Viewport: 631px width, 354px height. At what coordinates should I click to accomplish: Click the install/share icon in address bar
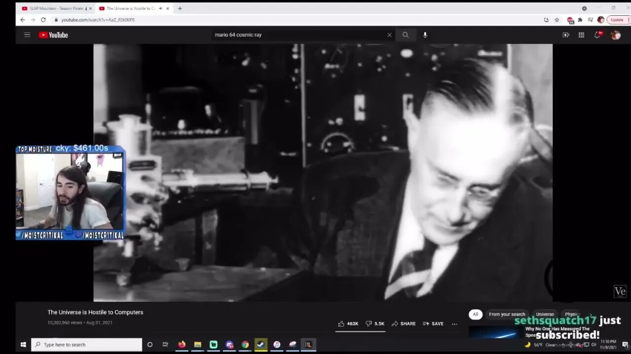[546, 20]
